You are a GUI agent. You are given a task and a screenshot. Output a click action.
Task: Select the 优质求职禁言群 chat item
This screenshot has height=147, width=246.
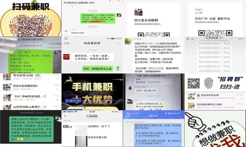215,96
